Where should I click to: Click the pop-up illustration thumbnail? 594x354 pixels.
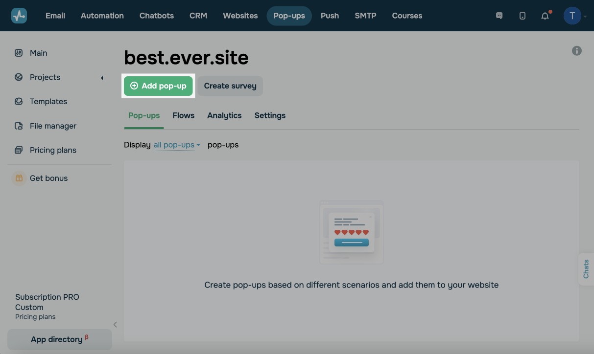tap(352, 232)
